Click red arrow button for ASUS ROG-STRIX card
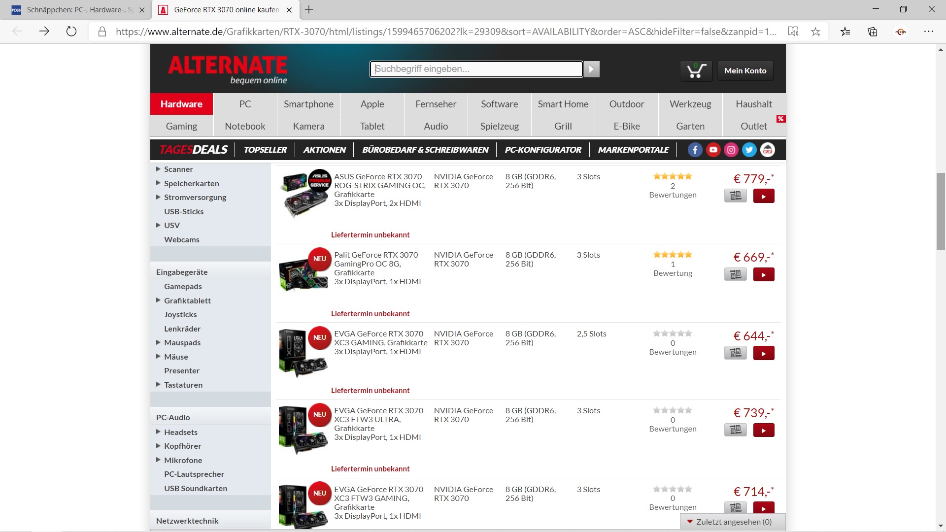 click(x=763, y=196)
